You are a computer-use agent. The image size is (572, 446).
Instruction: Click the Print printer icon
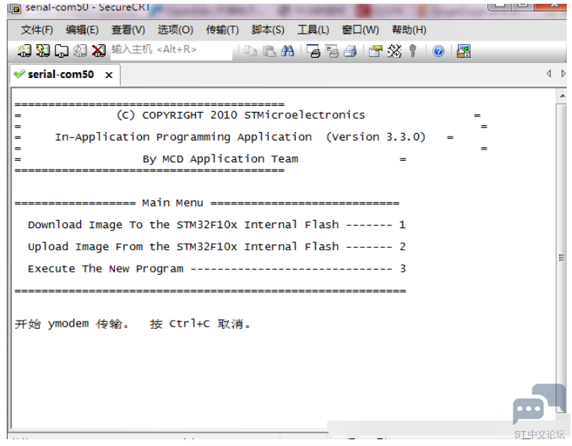tap(351, 51)
